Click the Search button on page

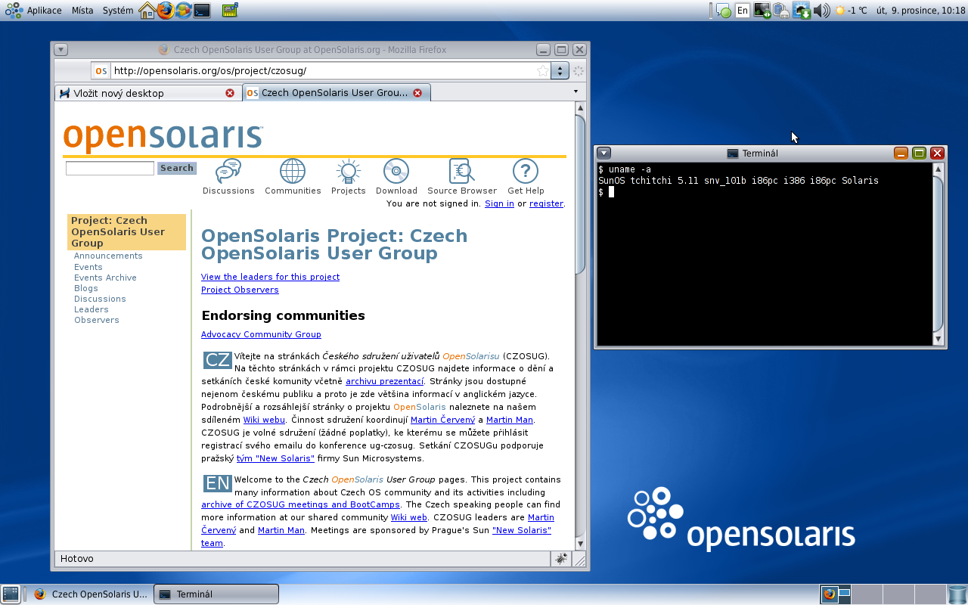[177, 168]
